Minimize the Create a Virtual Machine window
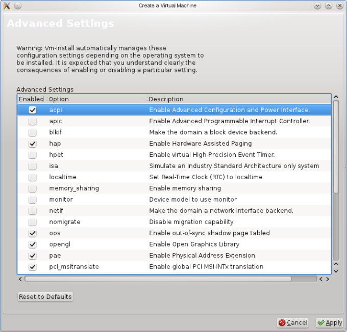This screenshot has width=347, height=332. click(x=317, y=6)
